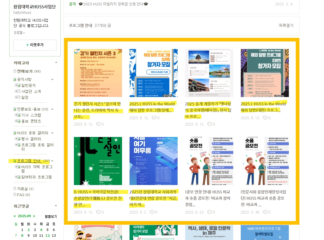Collapse the 카테고리 section arrow
The image size is (324, 240).
(x=56, y=62)
